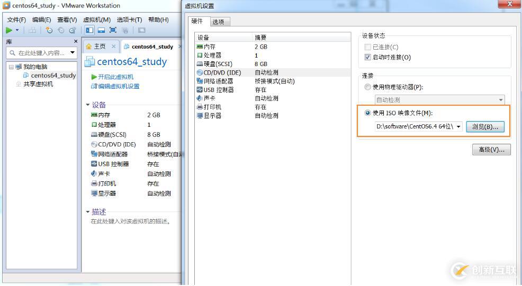Click the 浏览(B)... button
Viewport: 522px width, 286px height.
tap(485, 127)
